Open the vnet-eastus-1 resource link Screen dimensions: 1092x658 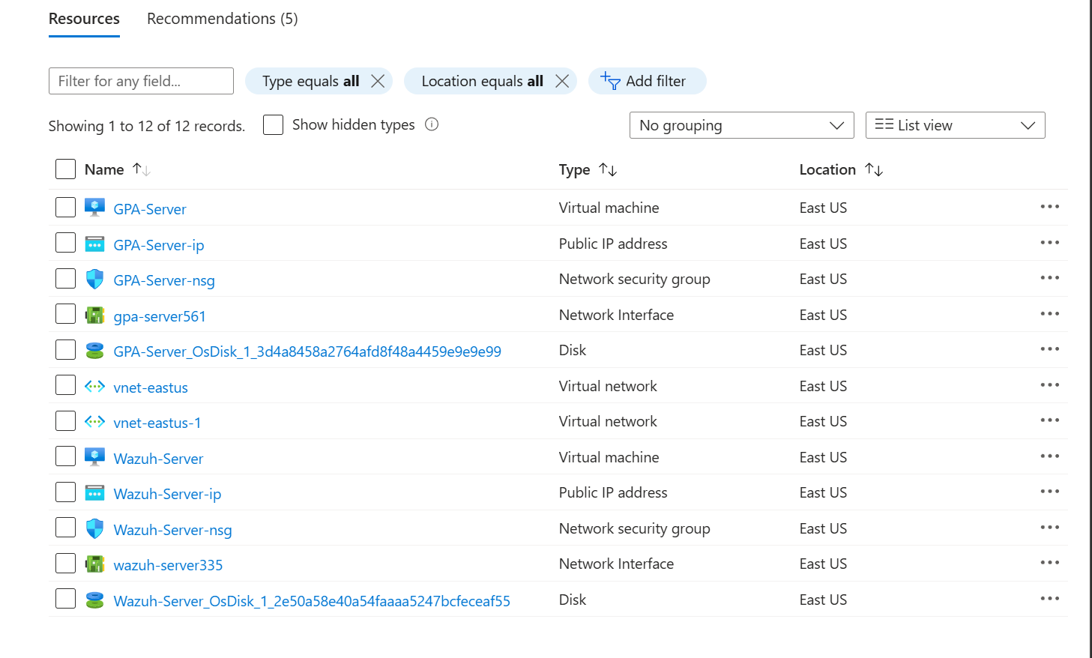[157, 423]
